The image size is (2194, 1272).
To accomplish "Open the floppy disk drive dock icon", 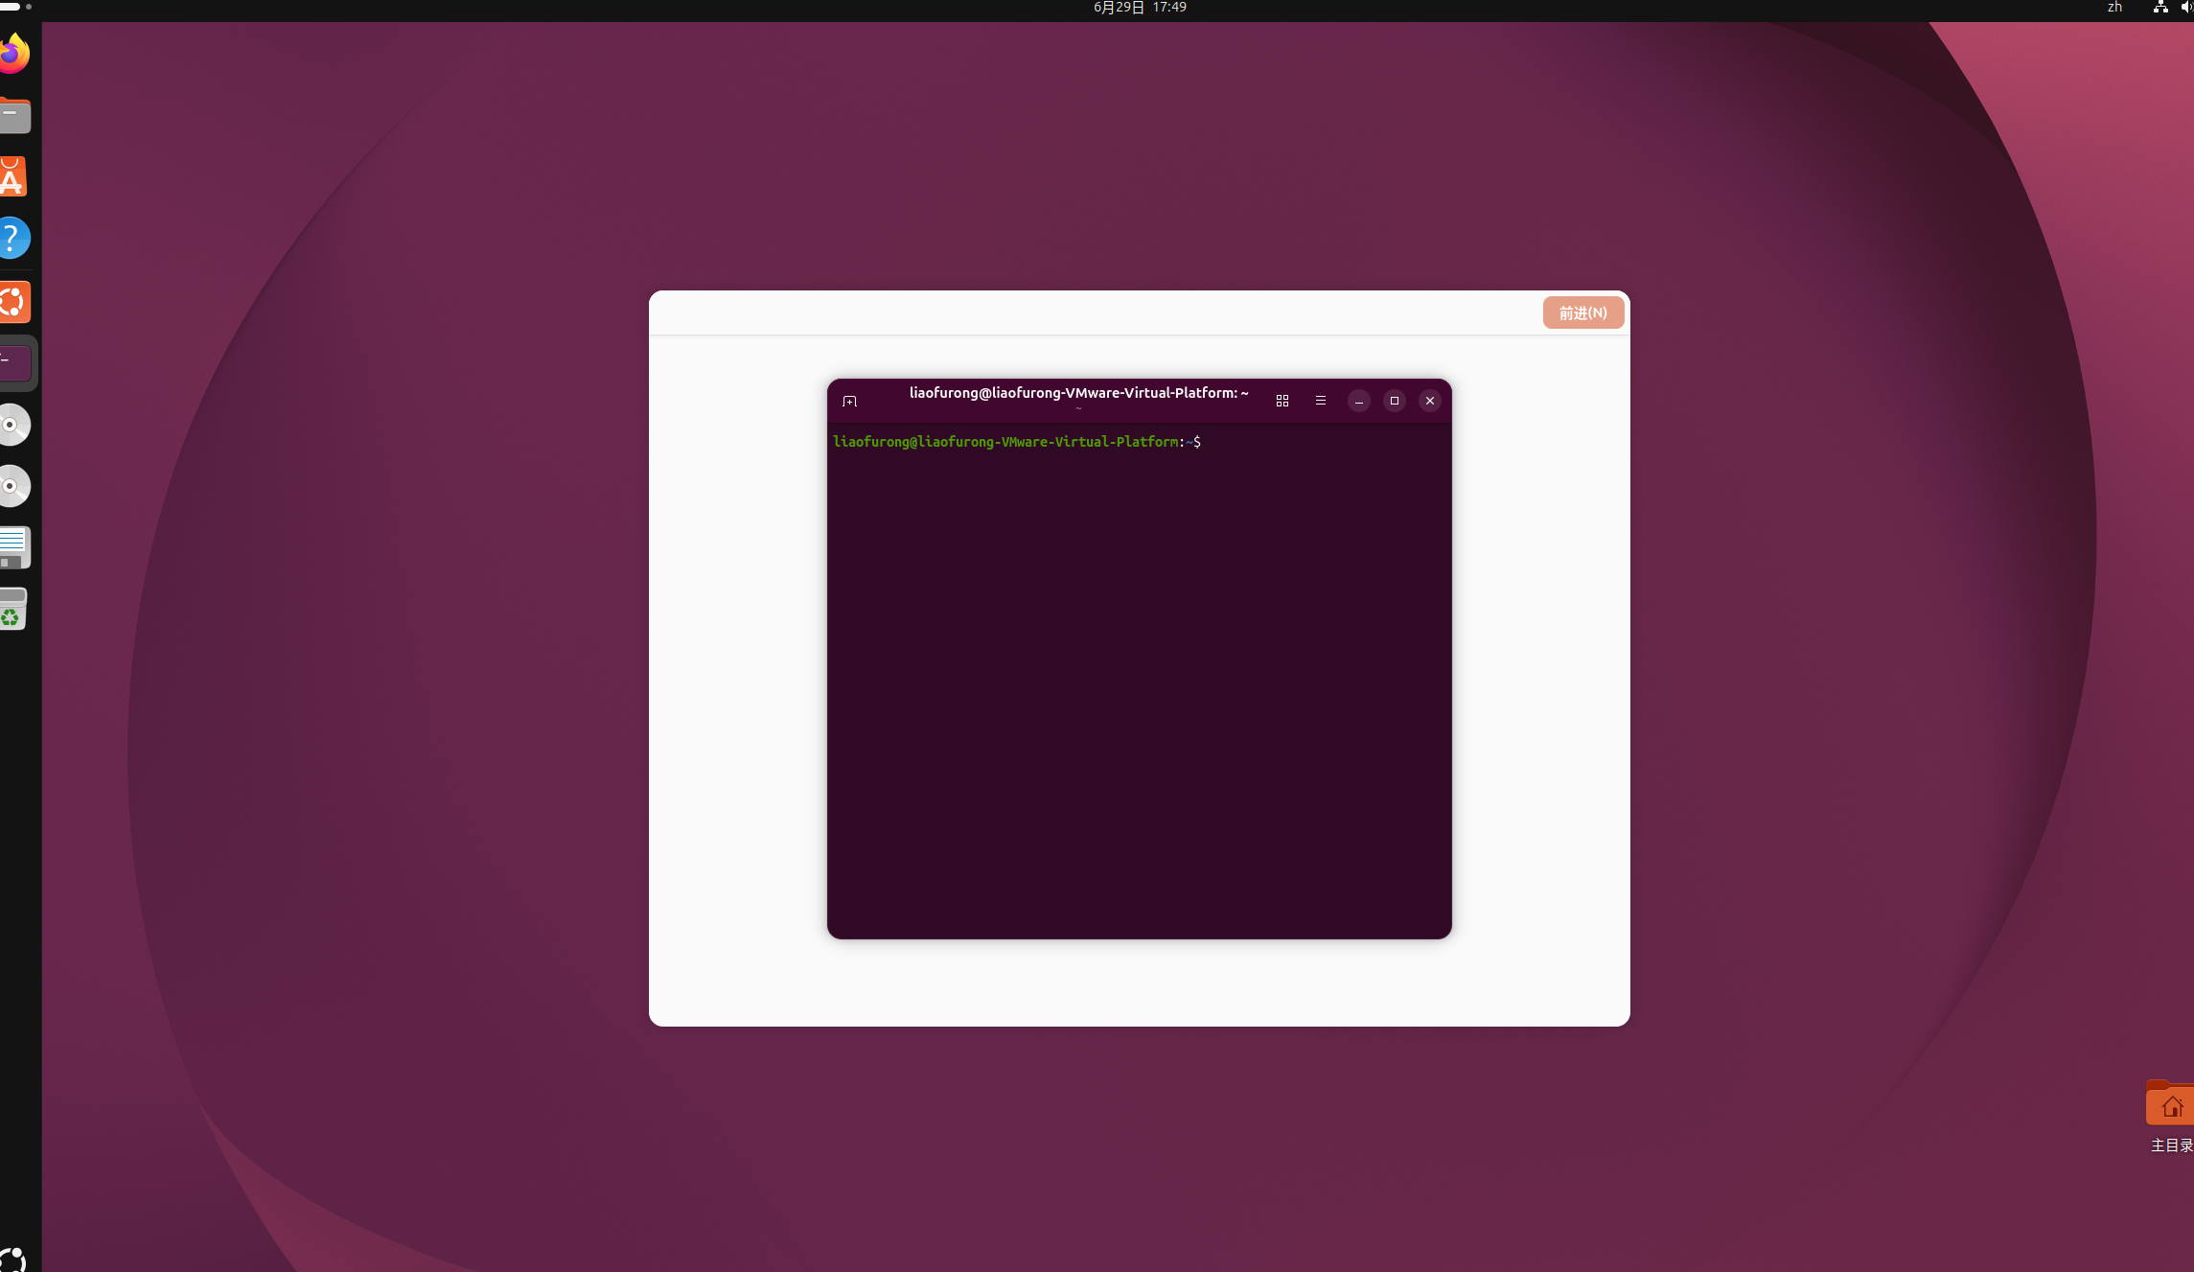I will point(13,547).
